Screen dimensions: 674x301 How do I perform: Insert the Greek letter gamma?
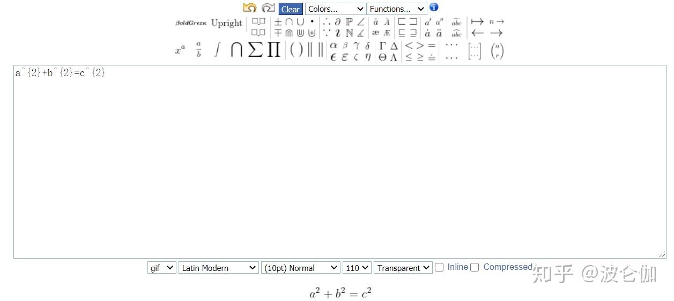pos(357,46)
